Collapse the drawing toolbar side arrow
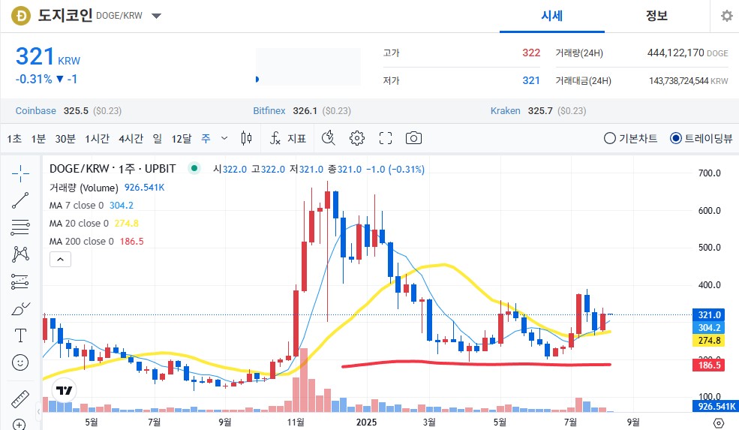 coord(39,411)
